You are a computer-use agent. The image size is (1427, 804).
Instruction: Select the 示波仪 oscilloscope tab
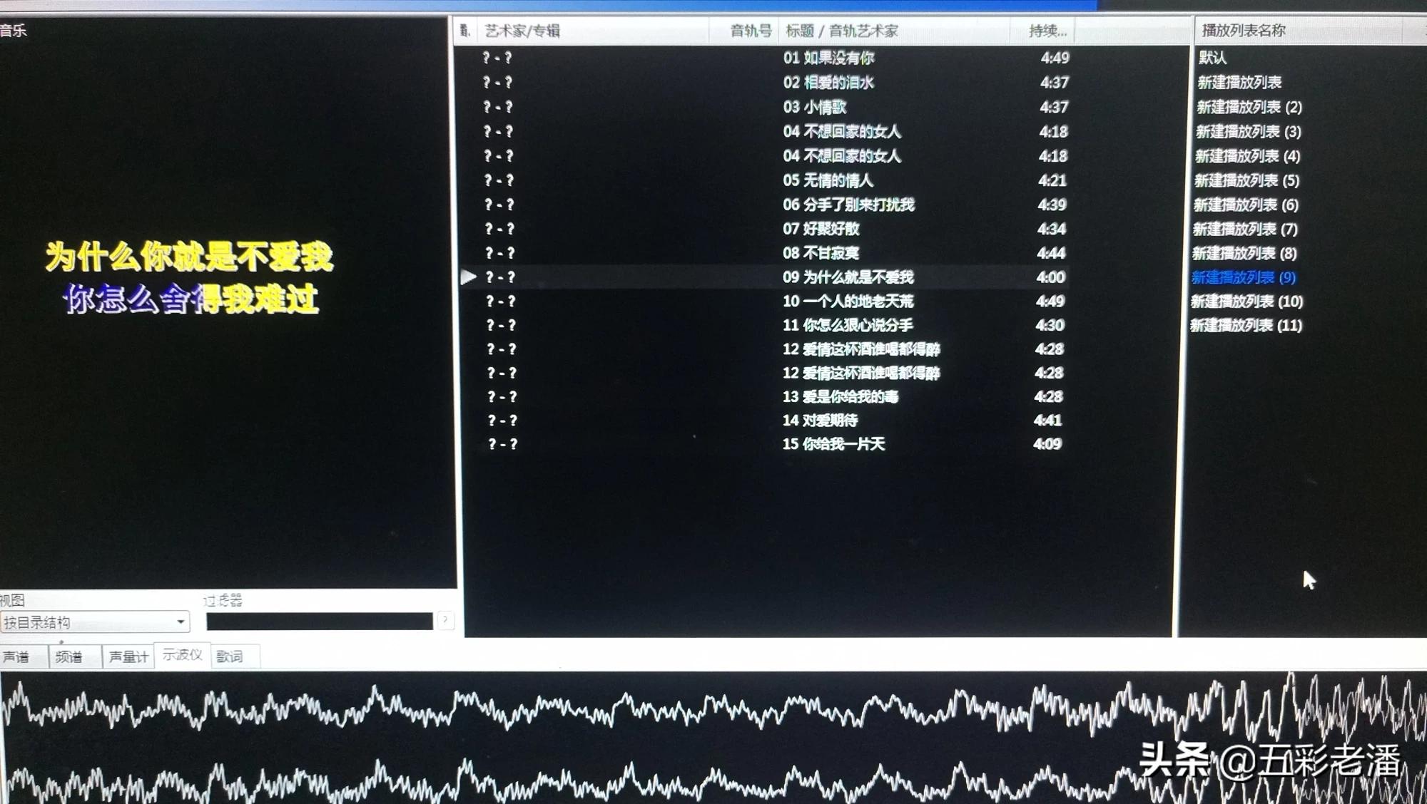(182, 654)
